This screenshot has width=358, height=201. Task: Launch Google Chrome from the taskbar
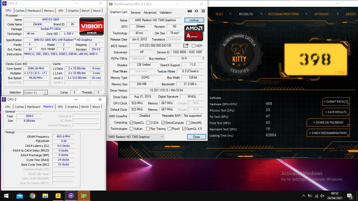(x=32, y=196)
